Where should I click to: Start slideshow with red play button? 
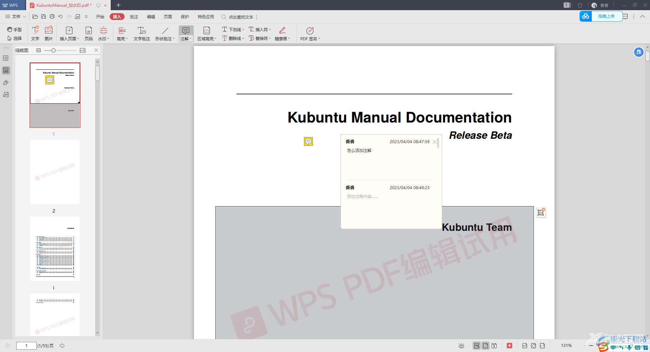[x=510, y=346]
